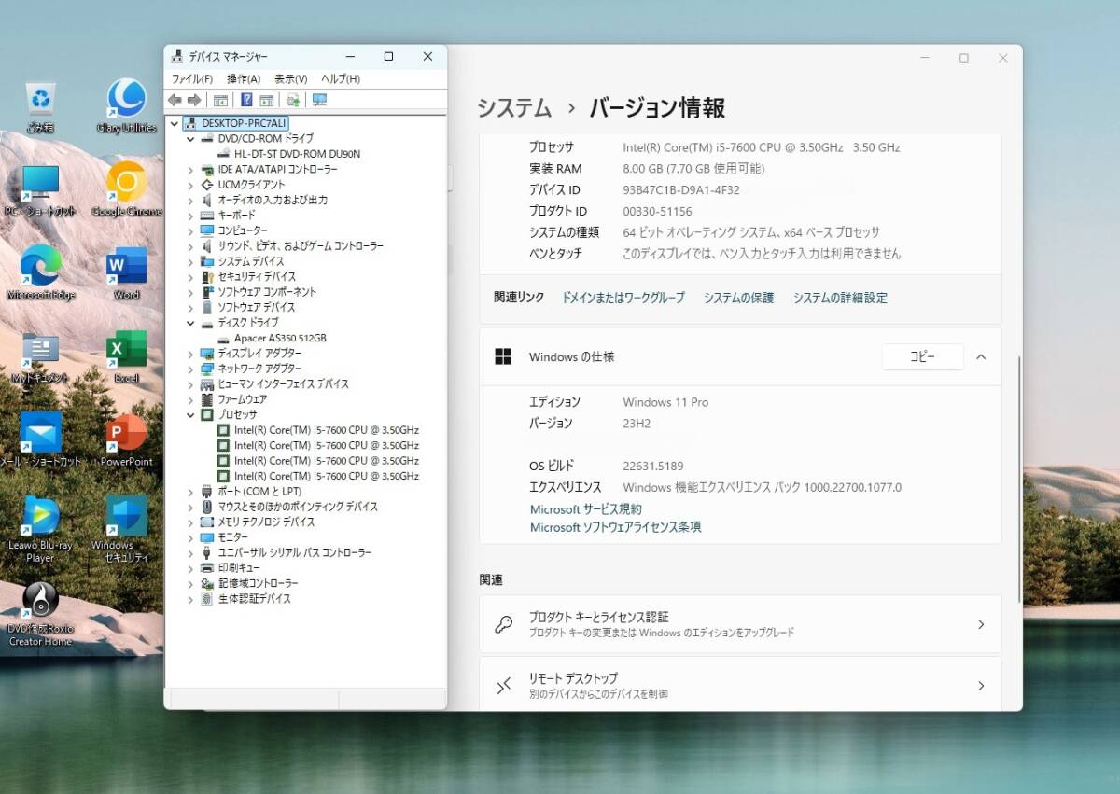Open ドメインまたはワークグループ link
1120x794 pixels.
pos(623,298)
